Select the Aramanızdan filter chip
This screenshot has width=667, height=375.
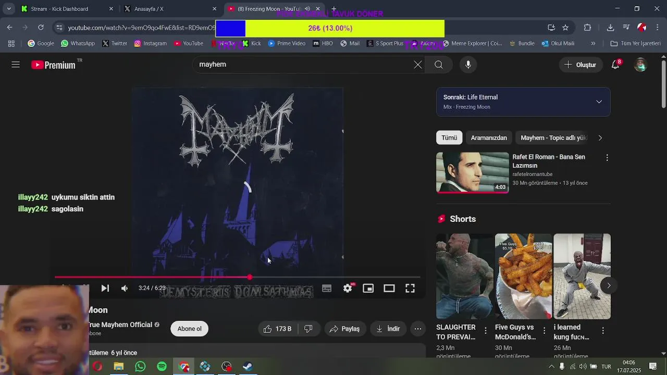(x=489, y=137)
